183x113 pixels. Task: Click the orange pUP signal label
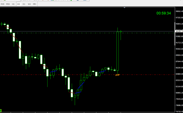[x=117, y=75]
